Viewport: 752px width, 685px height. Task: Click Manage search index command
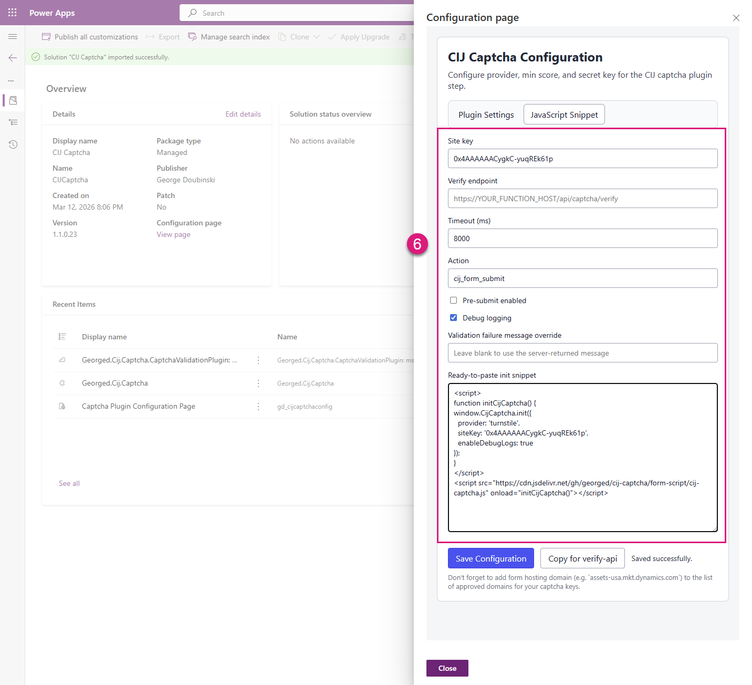(x=229, y=37)
